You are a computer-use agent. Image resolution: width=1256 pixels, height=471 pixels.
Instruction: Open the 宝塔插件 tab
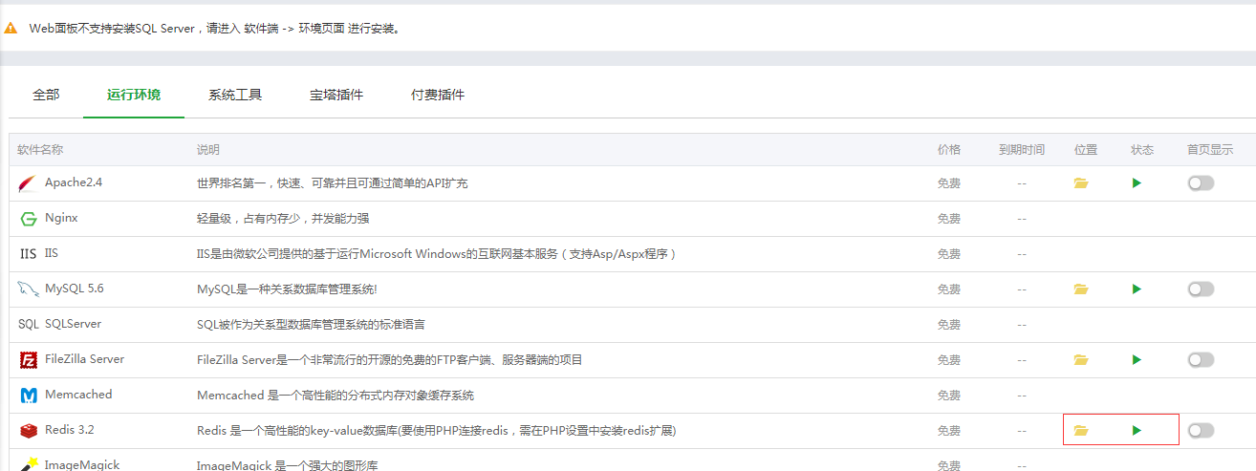pyautogui.click(x=336, y=95)
